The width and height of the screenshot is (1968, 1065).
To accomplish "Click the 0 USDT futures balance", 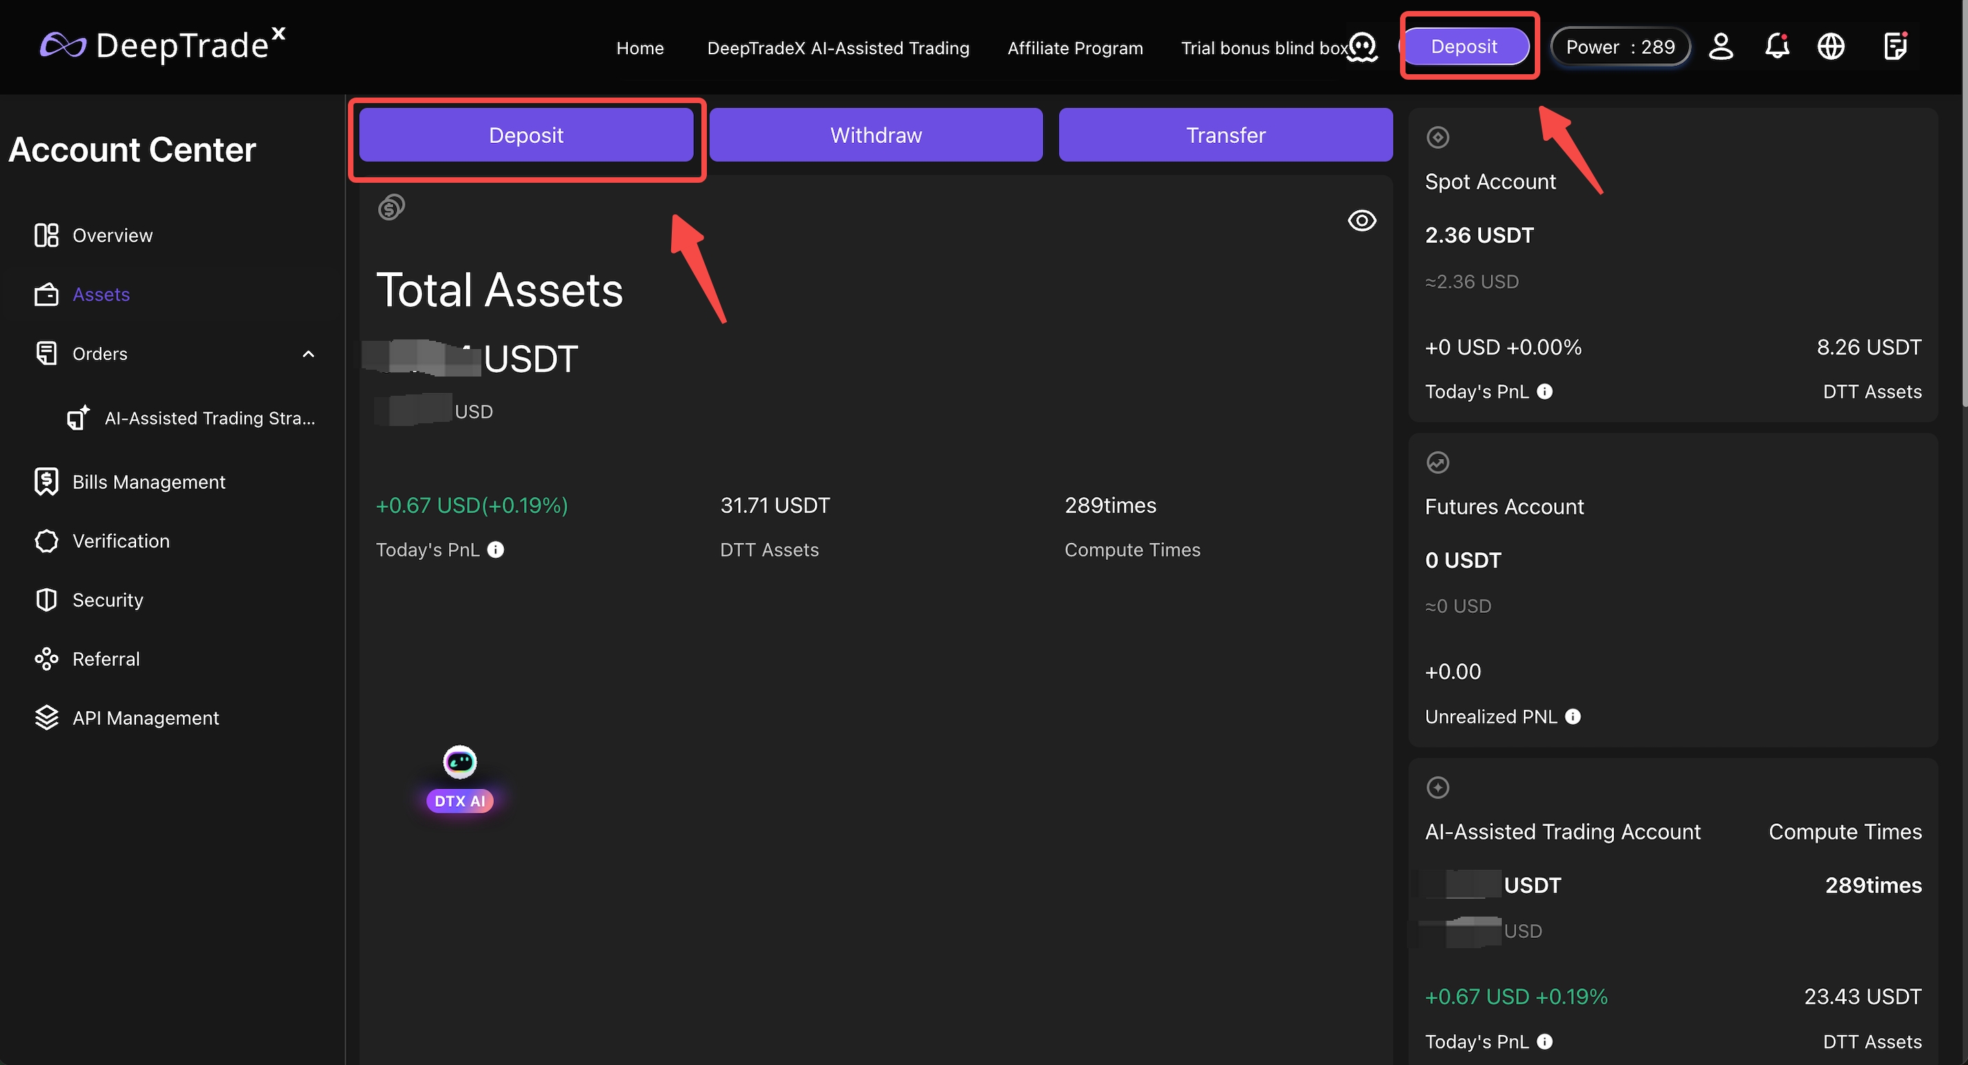I will click(1463, 561).
